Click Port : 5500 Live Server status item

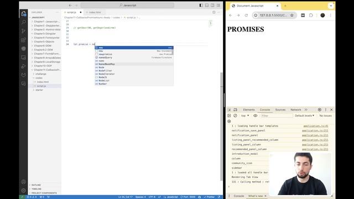pos(188,197)
